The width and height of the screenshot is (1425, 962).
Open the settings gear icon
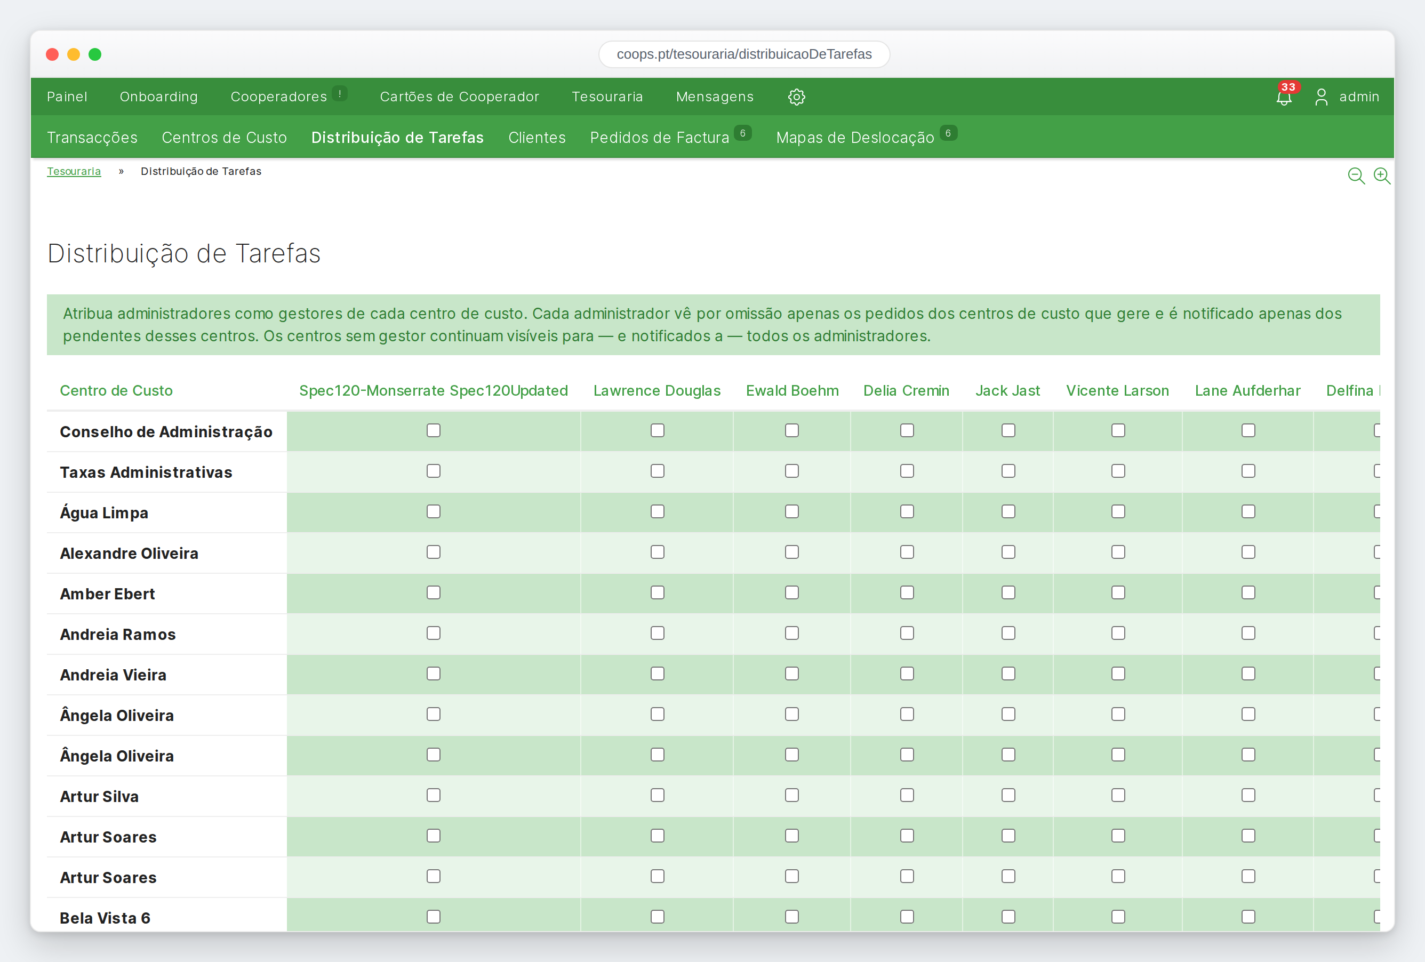[x=796, y=97]
